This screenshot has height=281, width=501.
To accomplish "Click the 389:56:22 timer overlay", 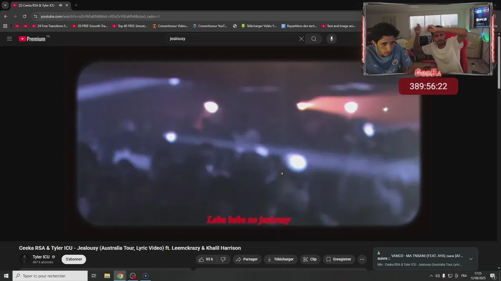I will [x=428, y=86].
